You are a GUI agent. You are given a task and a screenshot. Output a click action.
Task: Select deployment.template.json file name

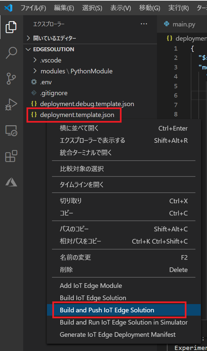tap(77, 115)
